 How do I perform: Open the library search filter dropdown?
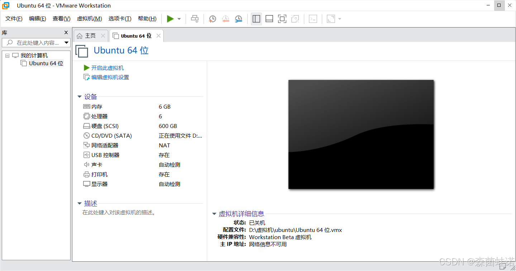point(66,43)
